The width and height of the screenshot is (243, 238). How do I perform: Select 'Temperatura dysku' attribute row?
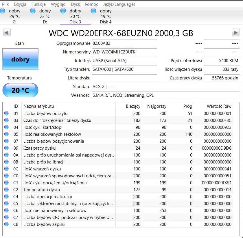point(118,189)
